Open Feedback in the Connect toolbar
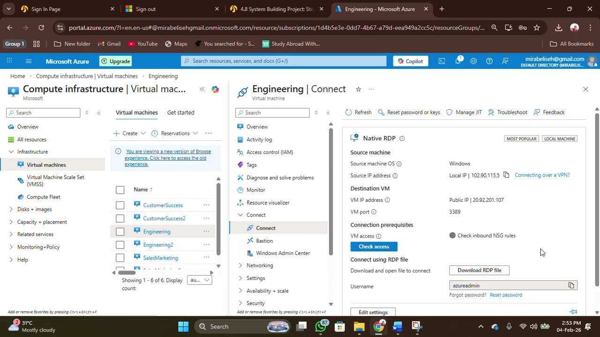 549,112
